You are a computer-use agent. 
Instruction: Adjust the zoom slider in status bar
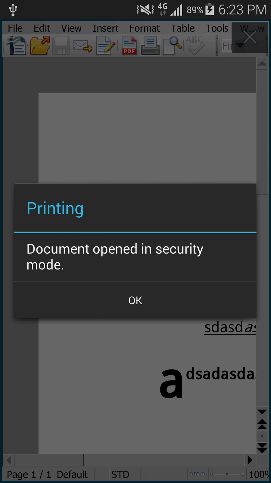pos(227,474)
